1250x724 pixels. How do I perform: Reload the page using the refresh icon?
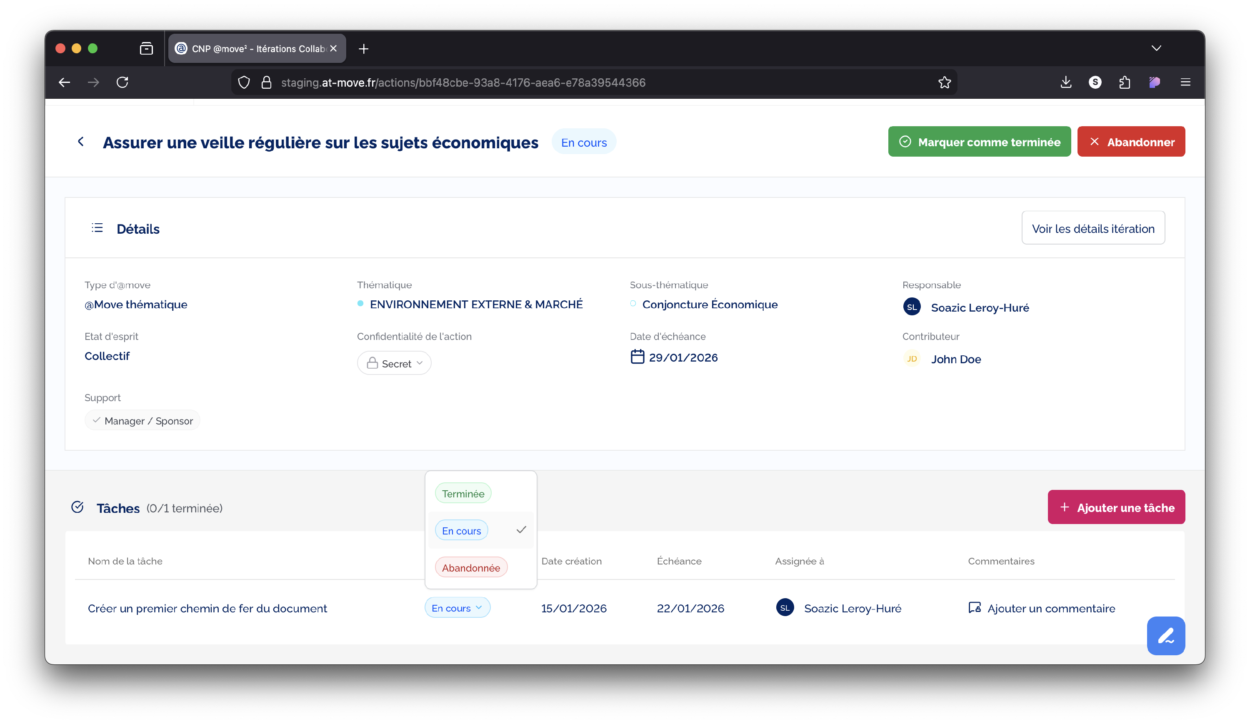pyautogui.click(x=122, y=82)
